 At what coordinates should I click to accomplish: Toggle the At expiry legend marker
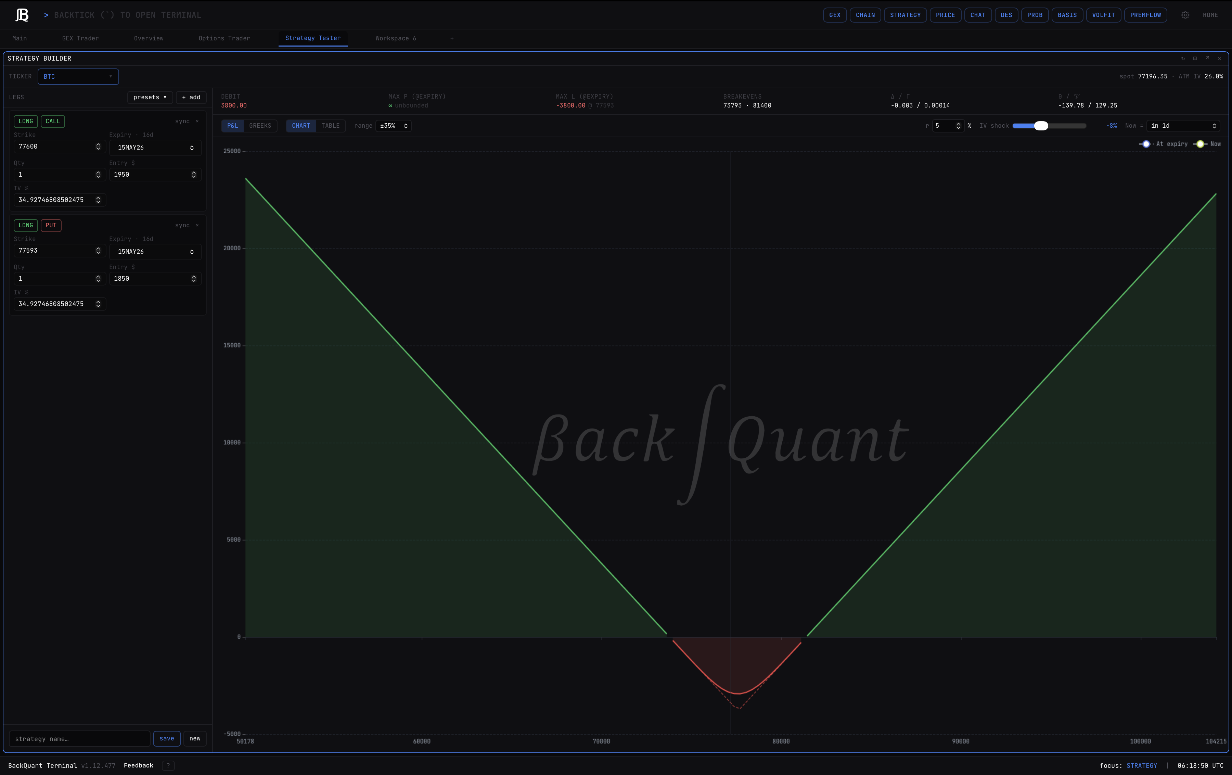[x=1146, y=144]
